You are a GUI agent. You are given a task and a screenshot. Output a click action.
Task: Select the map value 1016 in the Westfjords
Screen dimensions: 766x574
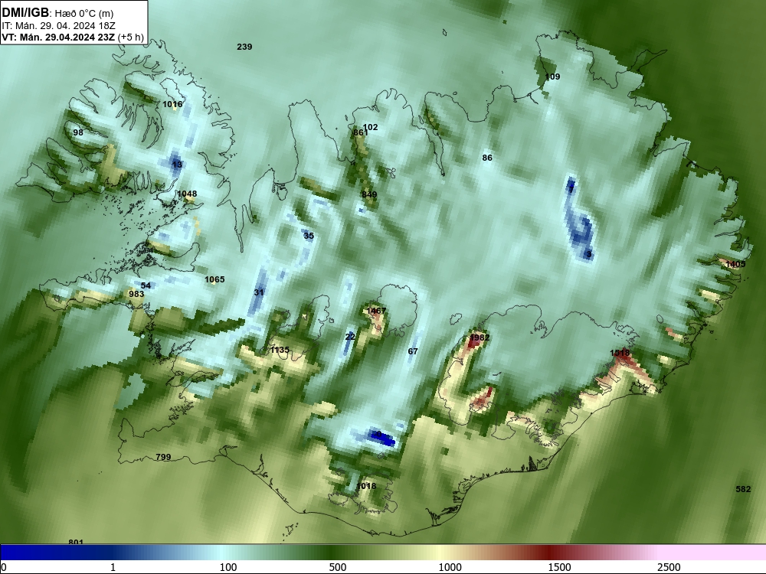(x=172, y=104)
